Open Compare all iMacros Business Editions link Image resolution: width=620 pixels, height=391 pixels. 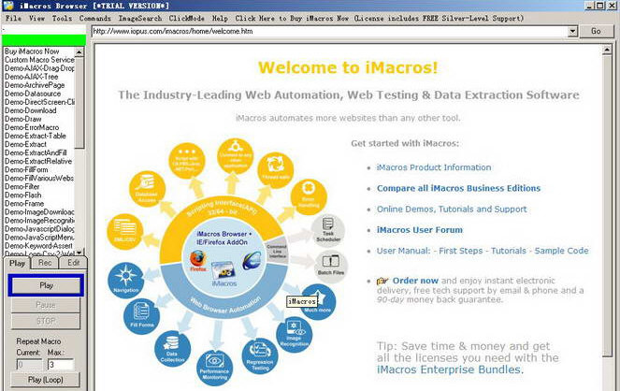(x=458, y=188)
